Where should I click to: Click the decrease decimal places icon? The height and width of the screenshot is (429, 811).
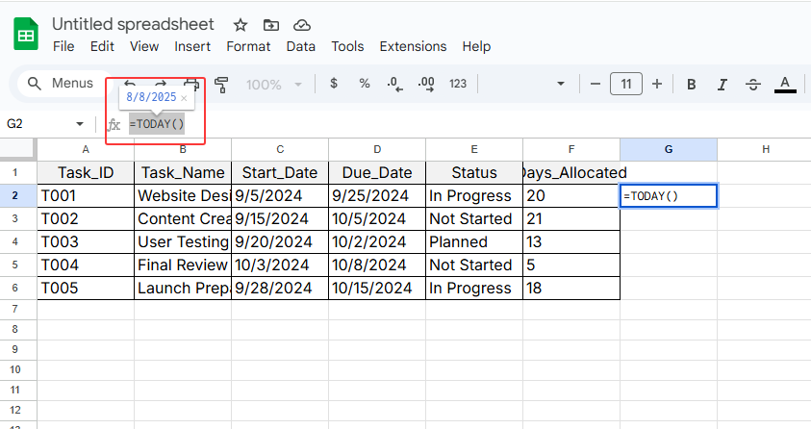pos(394,84)
